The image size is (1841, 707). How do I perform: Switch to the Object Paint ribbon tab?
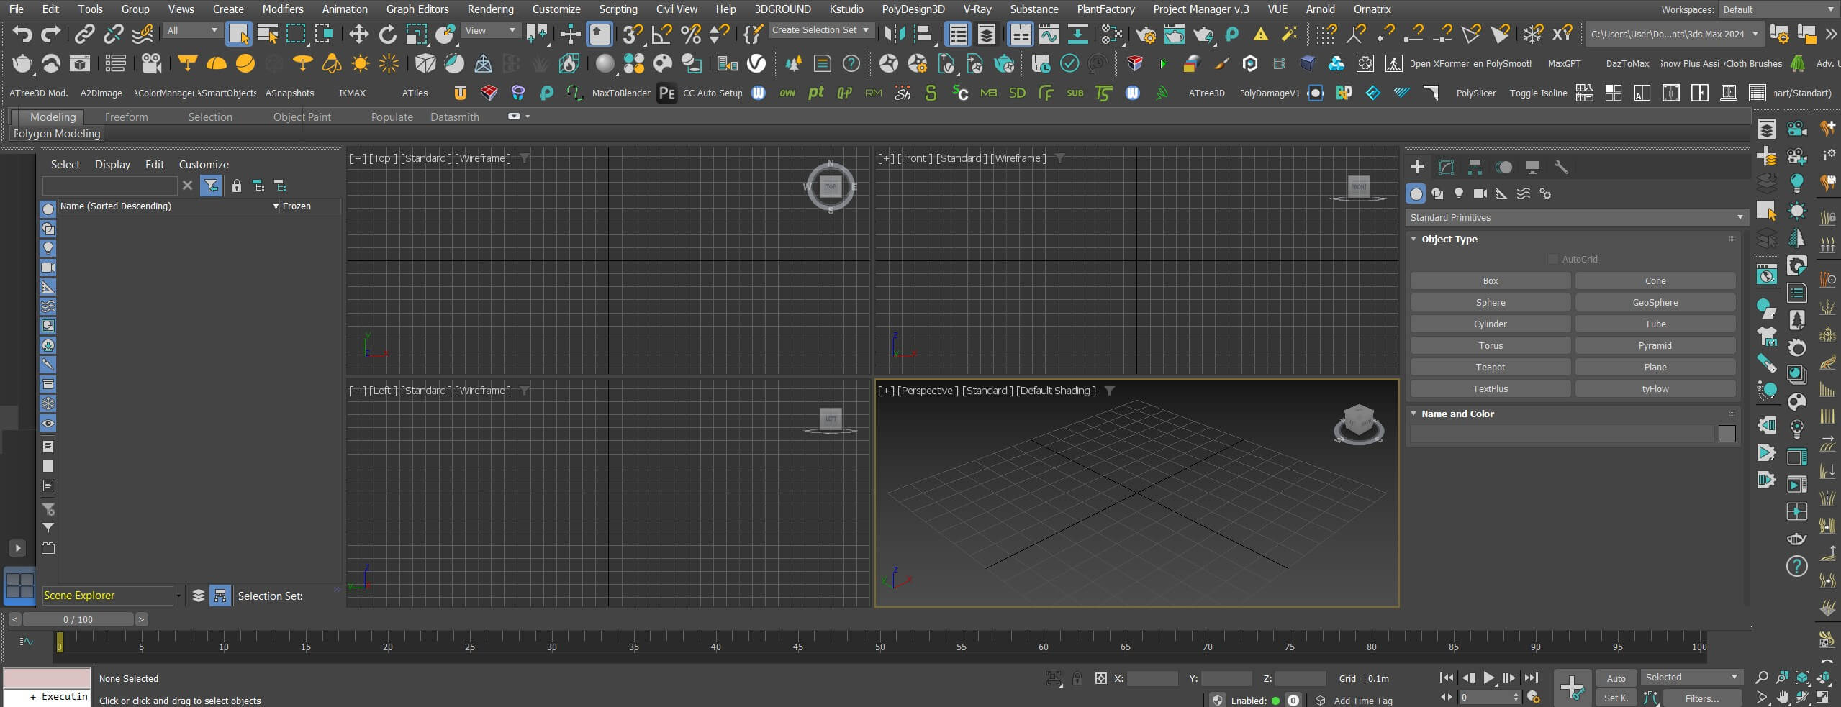point(302,117)
